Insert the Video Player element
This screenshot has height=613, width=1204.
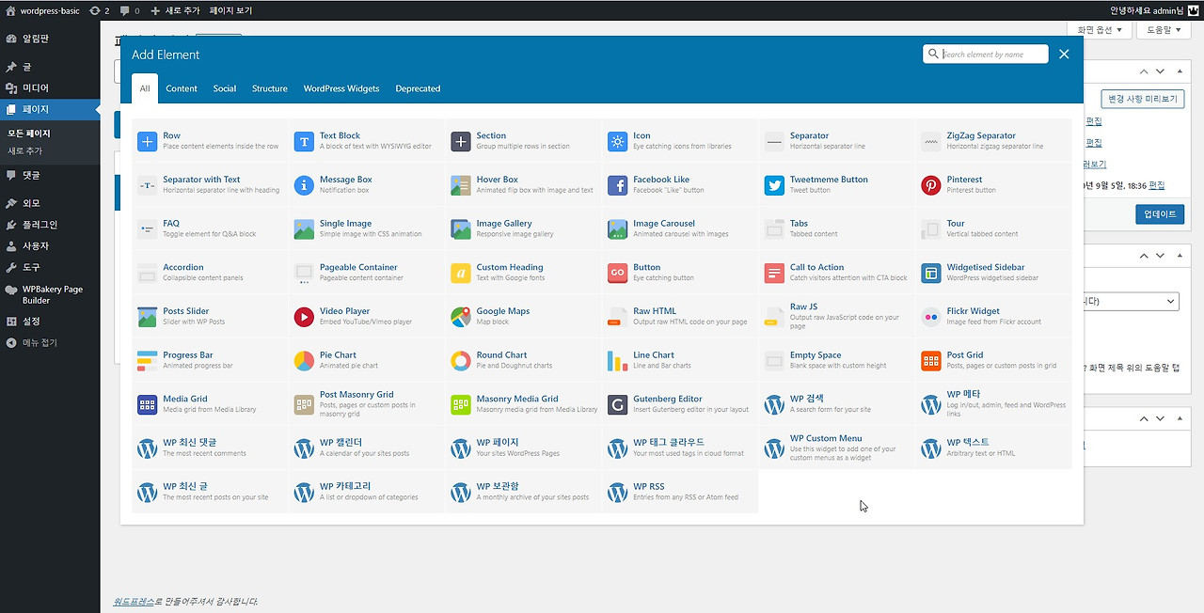tap(367, 317)
